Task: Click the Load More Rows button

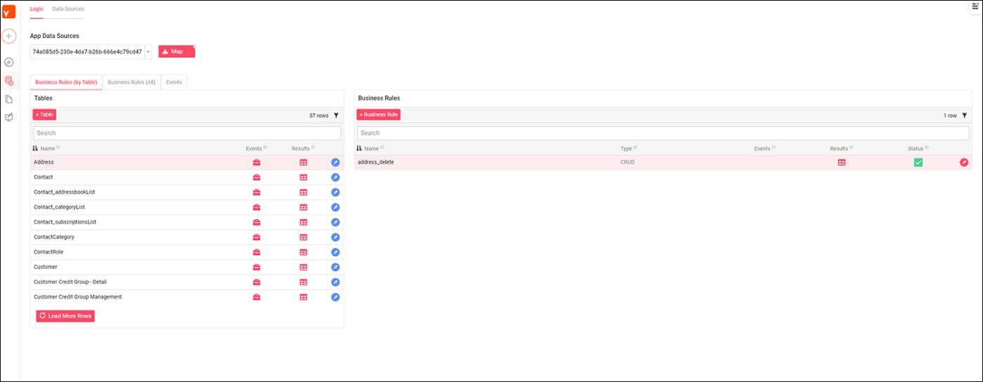Action: pyautogui.click(x=65, y=316)
